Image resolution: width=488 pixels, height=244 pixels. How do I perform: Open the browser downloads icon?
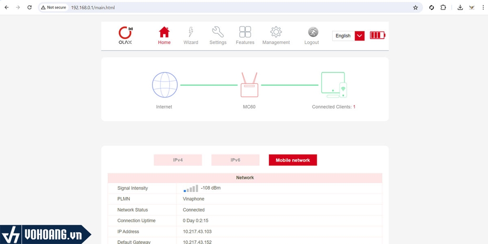460,8
